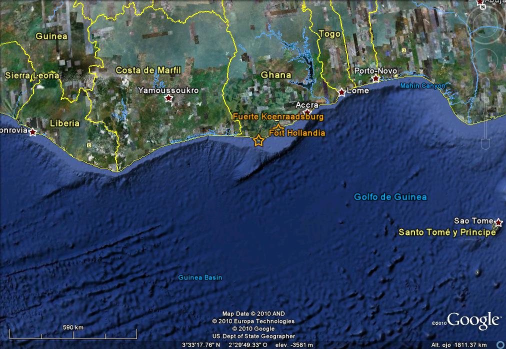Click the Golfo de Guinea label
The width and height of the screenshot is (506, 349).
tap(390, 197)
